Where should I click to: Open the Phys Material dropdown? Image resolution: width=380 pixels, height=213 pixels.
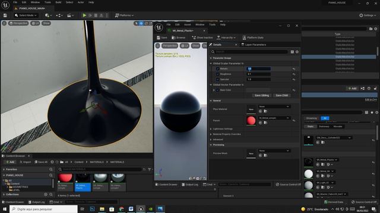coord(274,106)
